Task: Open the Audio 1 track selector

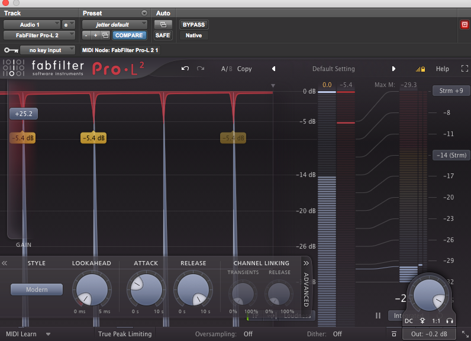Action: (32, 25)
